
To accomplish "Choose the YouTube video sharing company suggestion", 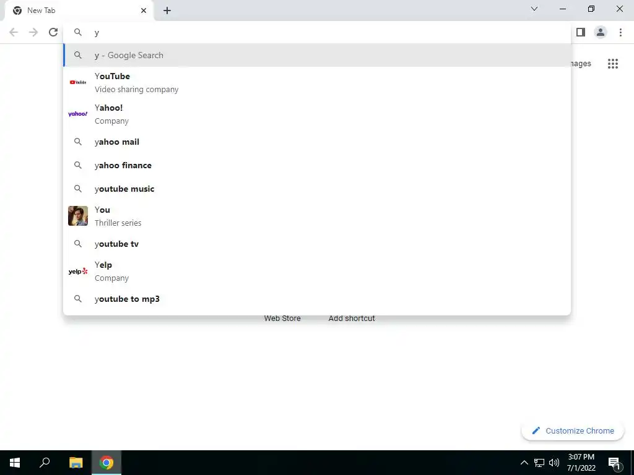I will [317, 82].
